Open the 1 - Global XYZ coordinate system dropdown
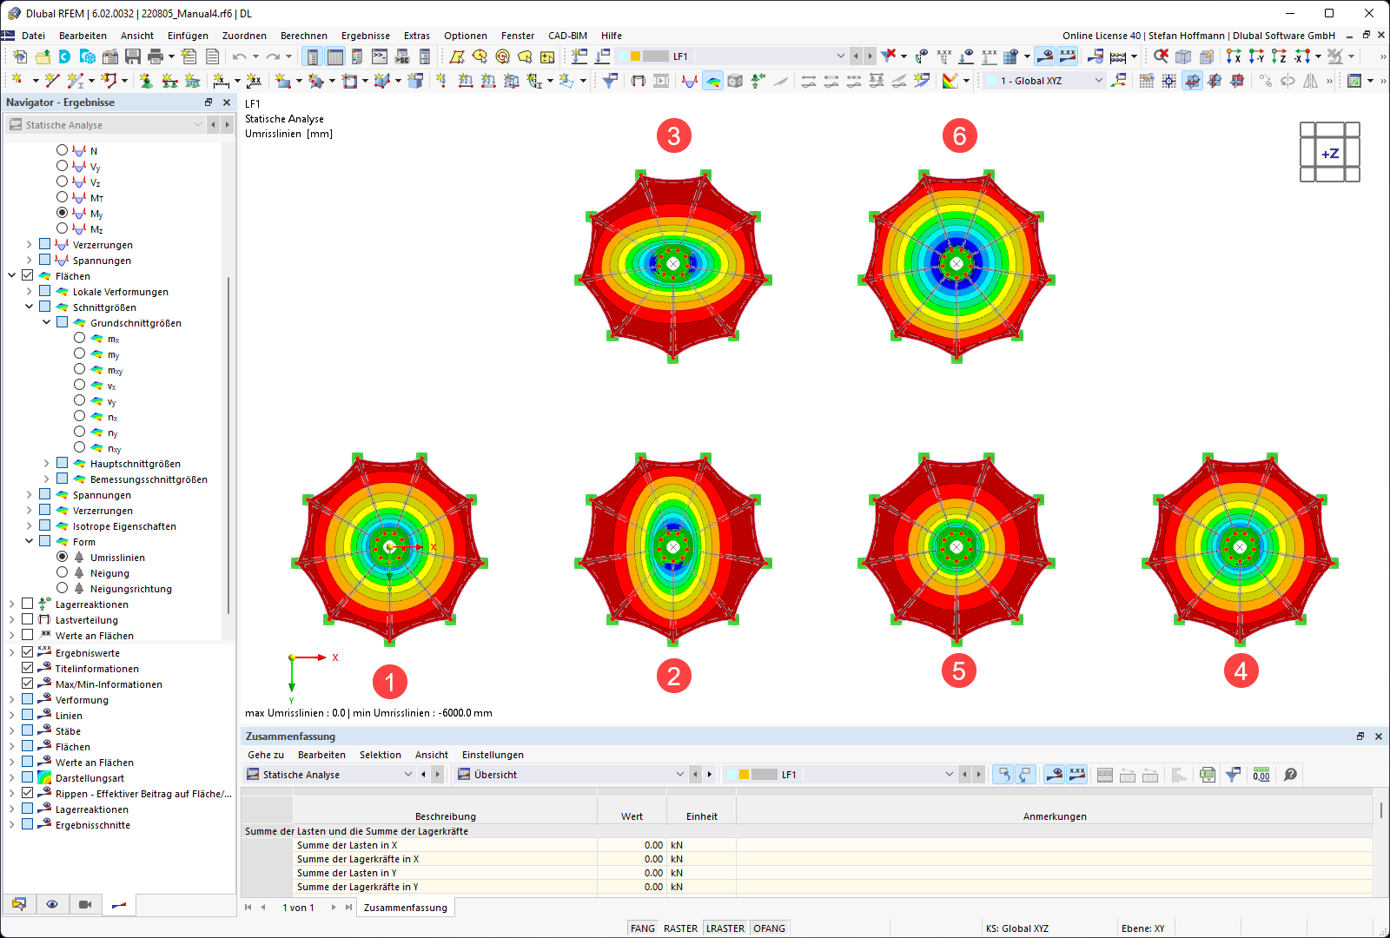Viewport: 1390px width, 938px height. 1098,81
